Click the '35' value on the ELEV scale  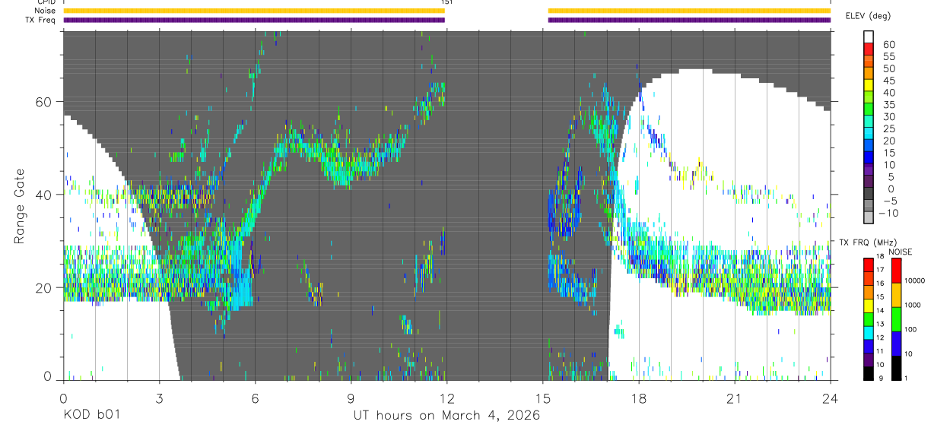tap(889, 104)
